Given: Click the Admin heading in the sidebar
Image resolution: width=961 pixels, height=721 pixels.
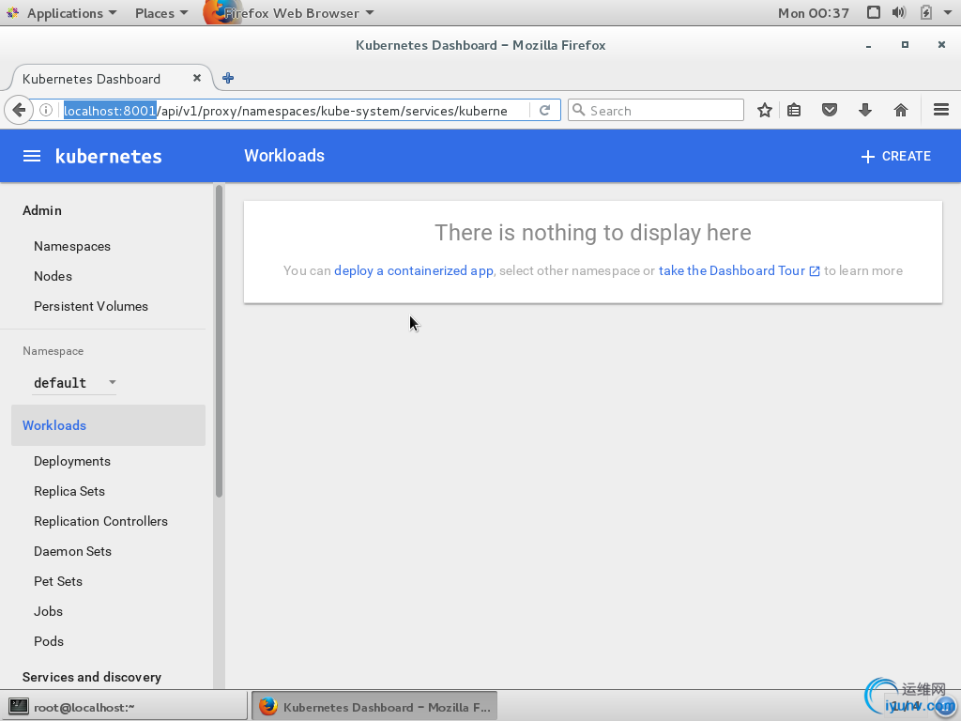Looking at the screenshot, I should [42, 211].
